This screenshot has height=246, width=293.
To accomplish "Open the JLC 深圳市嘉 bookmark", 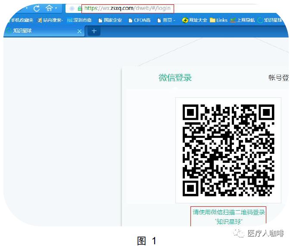I will (79, 20).
